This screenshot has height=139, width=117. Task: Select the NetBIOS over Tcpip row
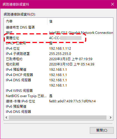click(58, 96)
